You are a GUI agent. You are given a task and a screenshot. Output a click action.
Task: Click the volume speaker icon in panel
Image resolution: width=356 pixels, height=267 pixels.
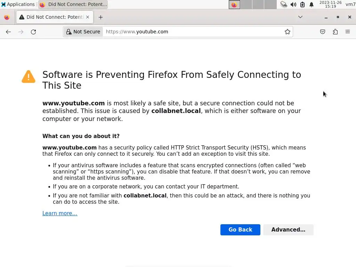tap(293, 5)
